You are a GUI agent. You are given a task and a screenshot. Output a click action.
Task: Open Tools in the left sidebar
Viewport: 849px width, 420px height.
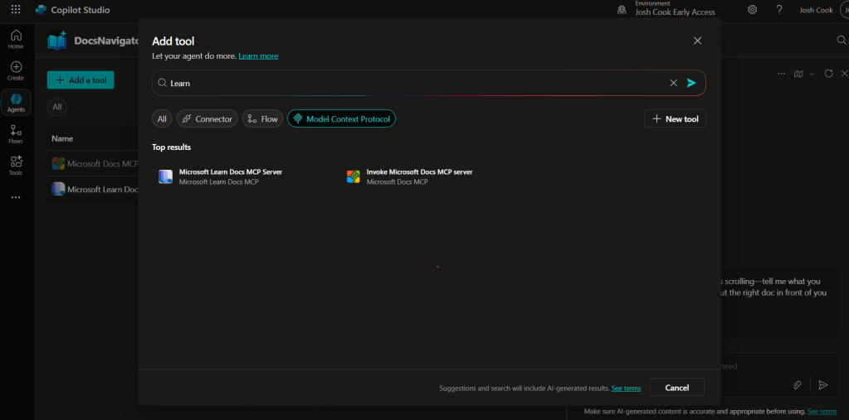16,166
